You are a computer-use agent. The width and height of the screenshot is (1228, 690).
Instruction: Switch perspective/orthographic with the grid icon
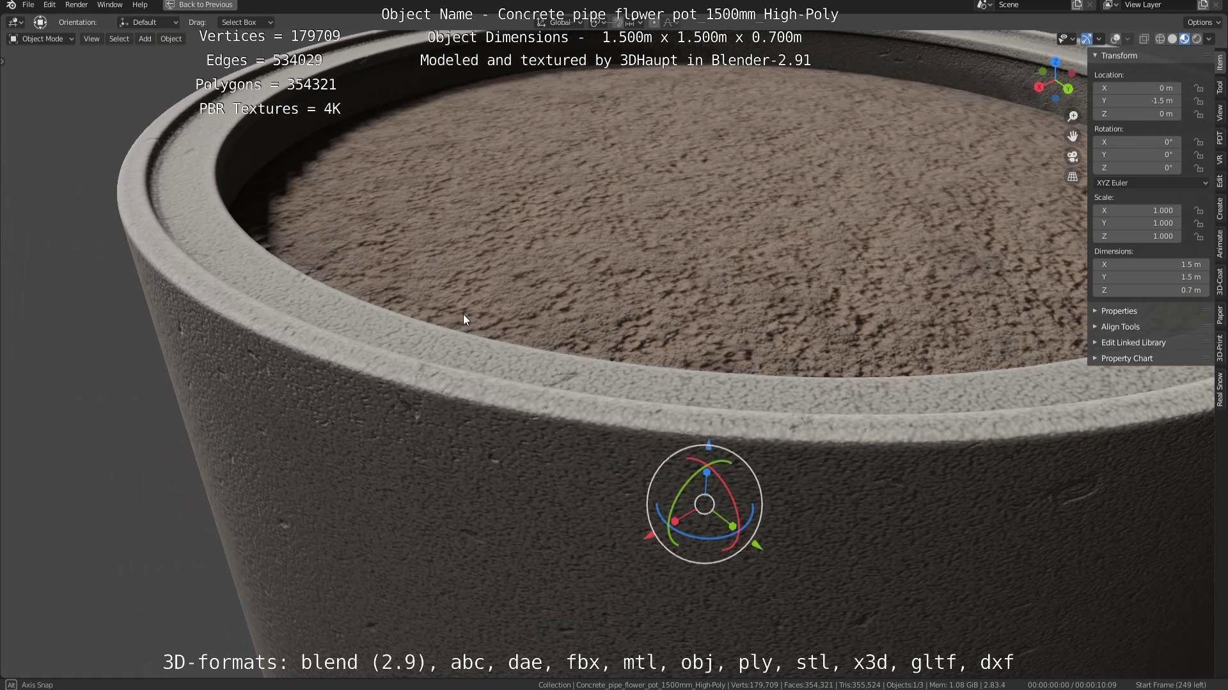click(1073, 177)
